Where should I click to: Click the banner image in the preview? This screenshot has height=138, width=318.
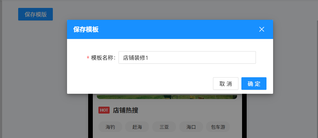[x=167, y=96]
